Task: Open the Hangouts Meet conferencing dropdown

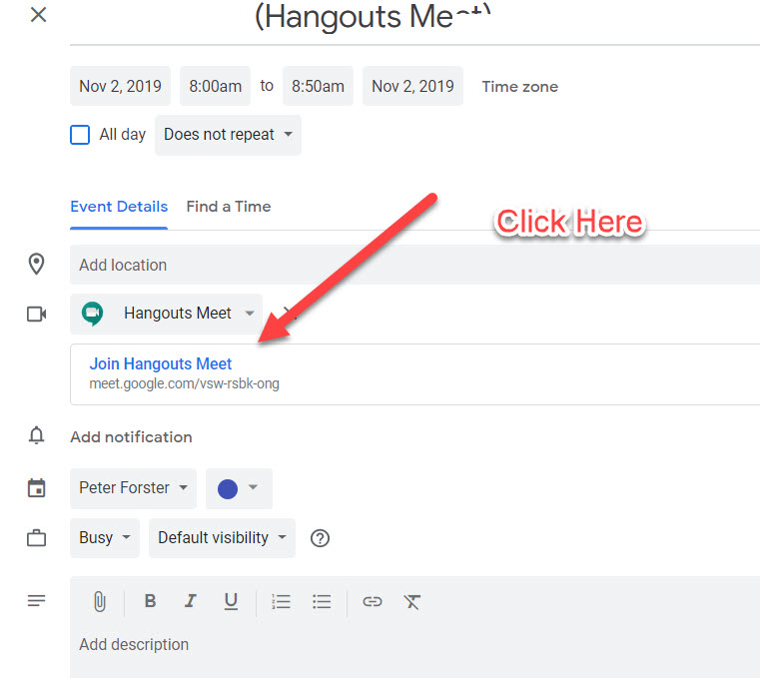Action: point(166,314)
